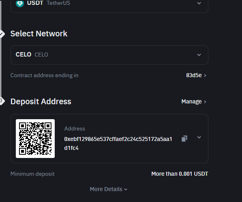Open the USDT coin selector dropdown chevron
This screenshot has width=242, height=202.
[199, 3]
